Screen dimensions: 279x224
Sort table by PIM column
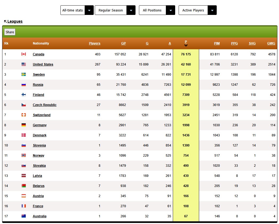217,43
